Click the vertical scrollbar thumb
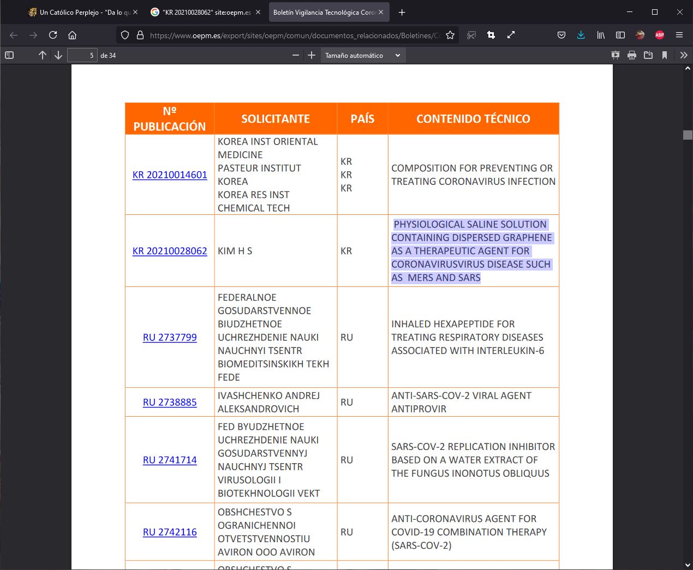 688,135
